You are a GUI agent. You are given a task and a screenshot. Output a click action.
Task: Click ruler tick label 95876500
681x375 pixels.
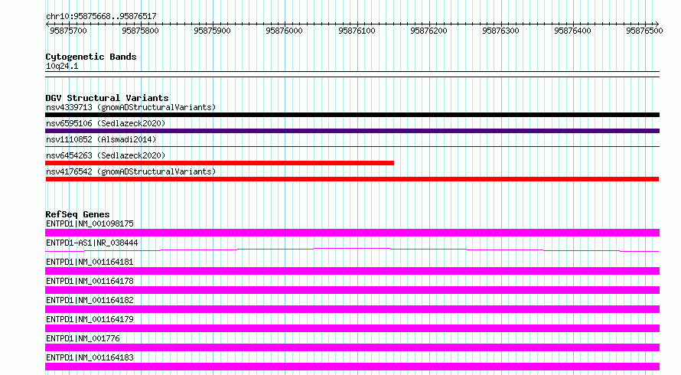pos(644,31)
